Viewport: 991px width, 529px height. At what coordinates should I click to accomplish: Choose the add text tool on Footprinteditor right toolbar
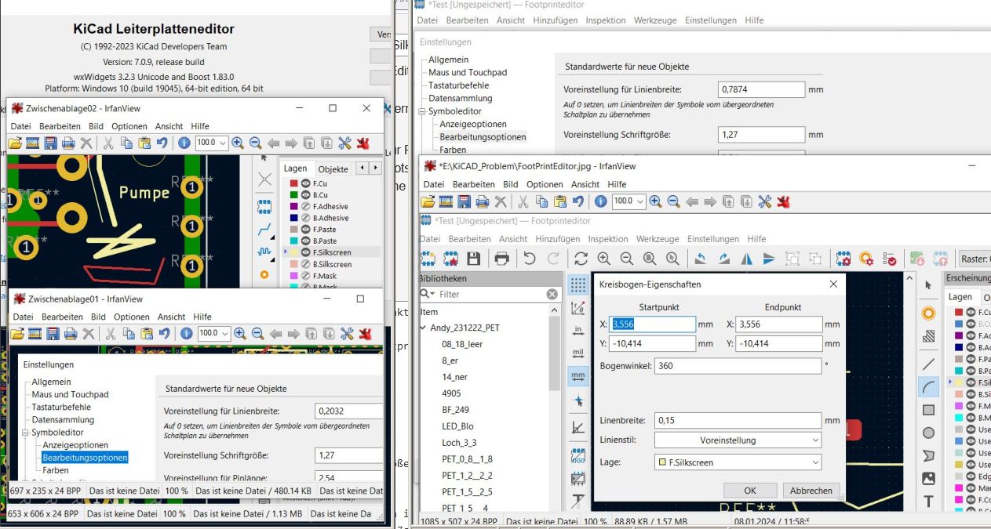928,502
